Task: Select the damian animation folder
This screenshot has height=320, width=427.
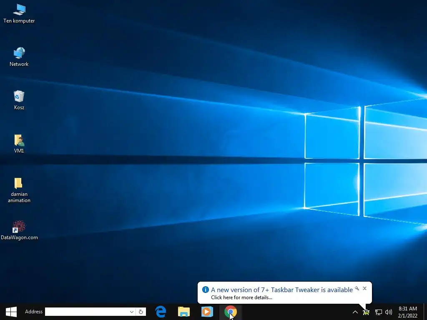Action: coord(19,190)
